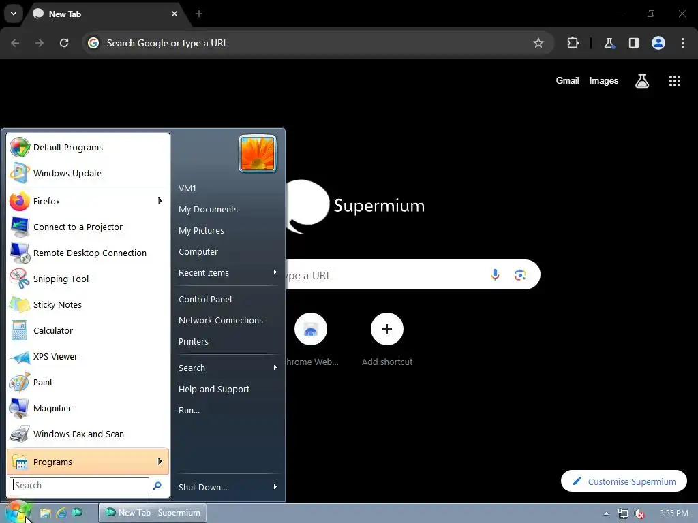Viewport: 698px width, 523px height.
Task: Open My Documents
Action: pyautogui.click(x=209, y=210)
